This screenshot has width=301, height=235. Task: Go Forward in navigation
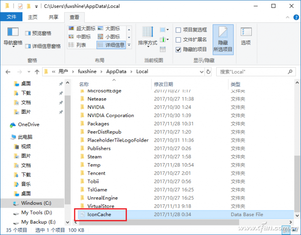pyautogui.click(x=19, y=72)
